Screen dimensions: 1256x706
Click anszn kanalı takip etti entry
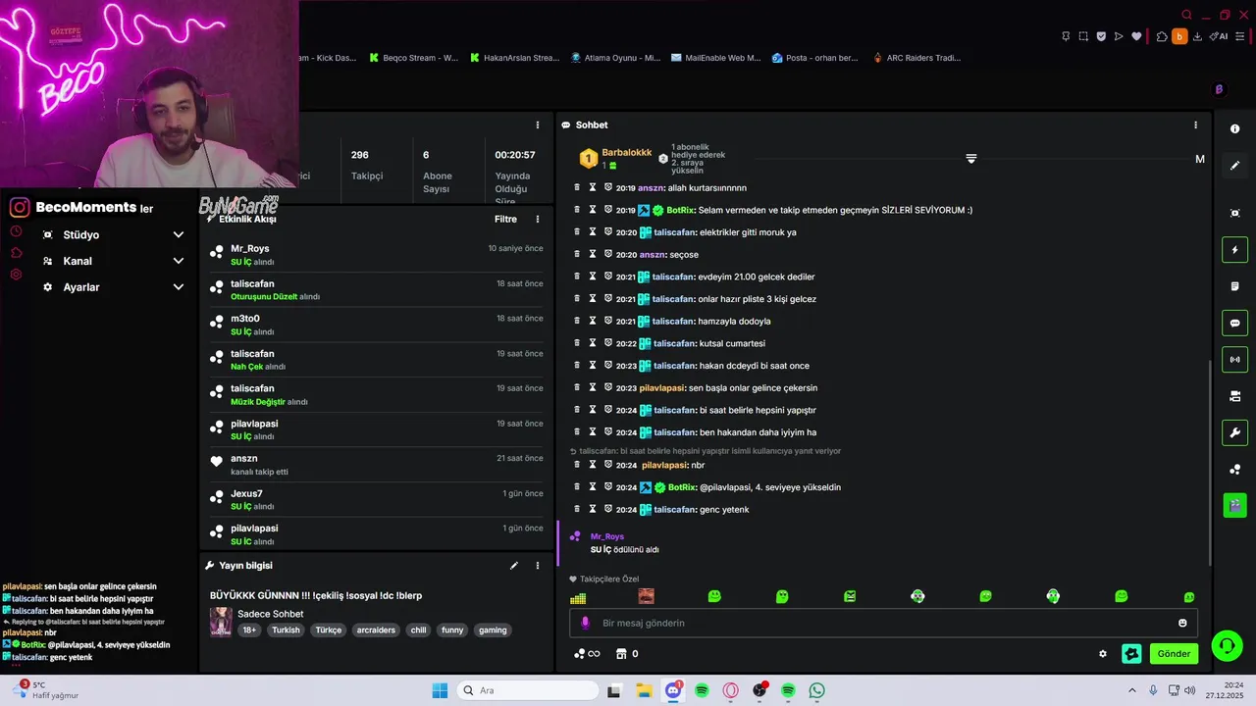pos(376,465)
